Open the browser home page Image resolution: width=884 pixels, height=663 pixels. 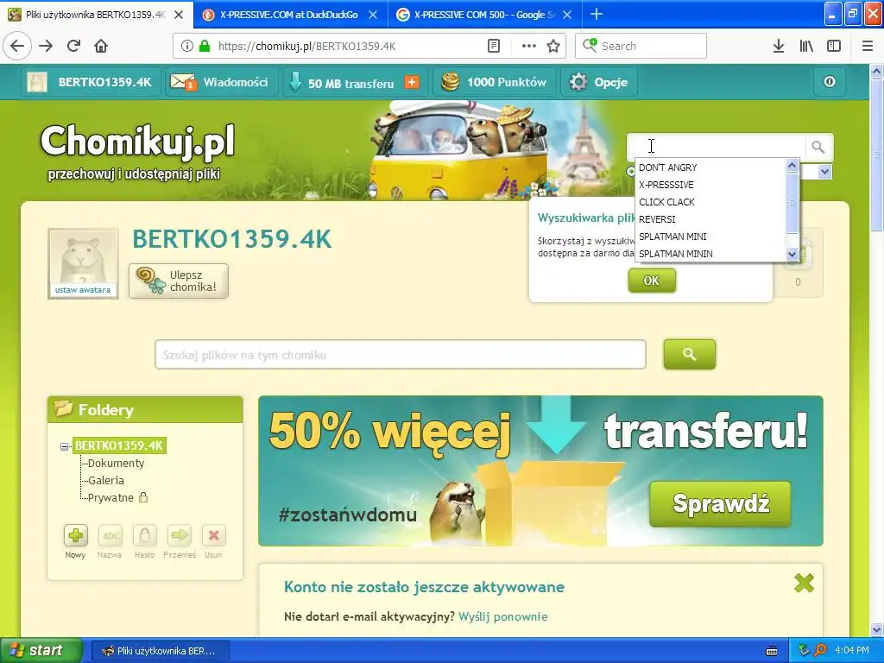tap(101, 46)
